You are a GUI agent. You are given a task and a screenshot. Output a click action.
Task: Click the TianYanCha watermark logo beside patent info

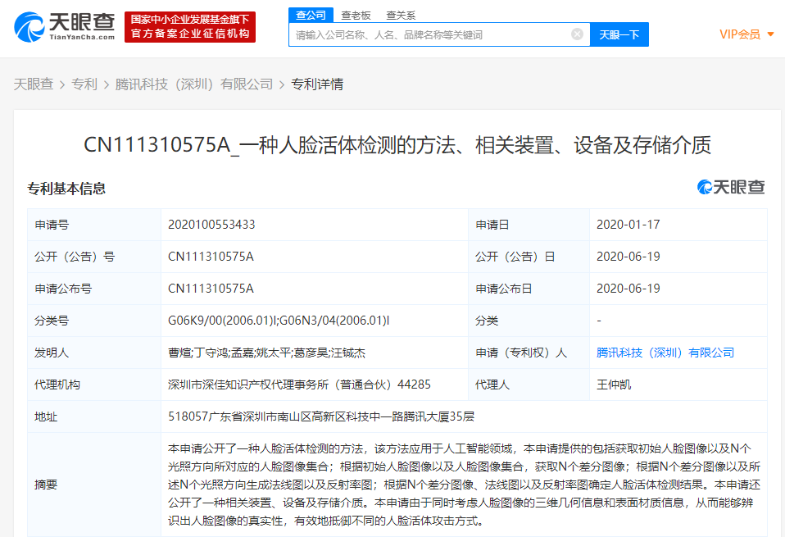[x=730, y=188]
